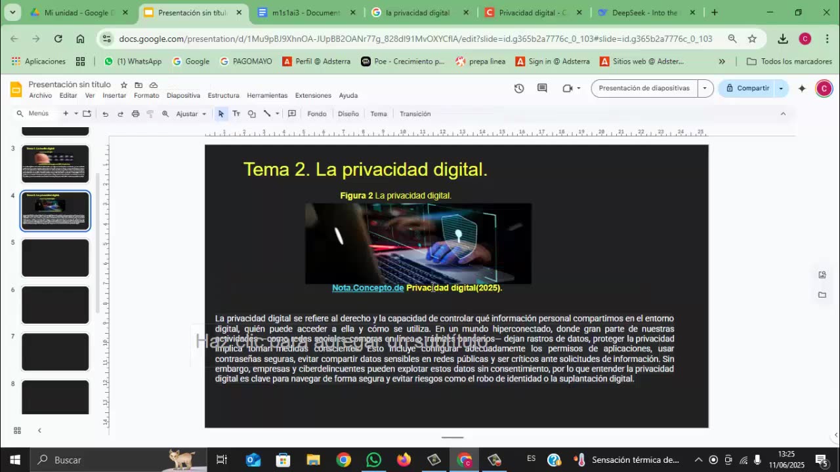Start a Meet video call
Viewport: 840px width, 472px height.
coord(568,88)
